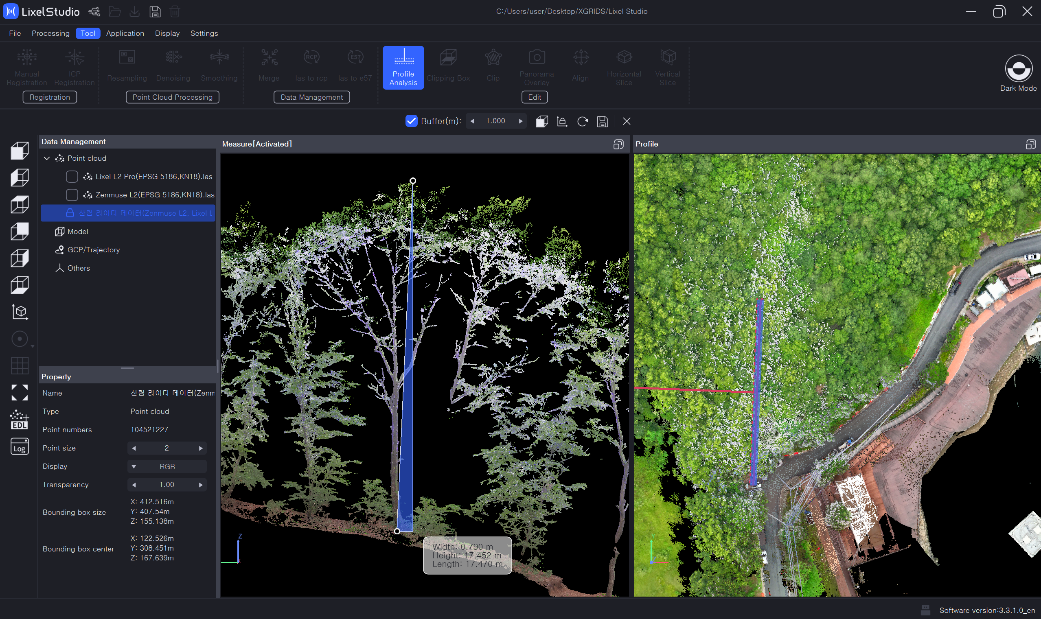The height and width of the screenshot is (619, 1041).
Task: Click the refresh icon in Buffer toolbar
Action: (x=582, y=121)
